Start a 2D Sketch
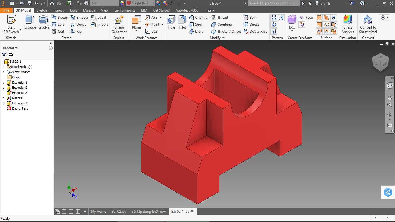The image size is (395, 222). coord(11,24)
